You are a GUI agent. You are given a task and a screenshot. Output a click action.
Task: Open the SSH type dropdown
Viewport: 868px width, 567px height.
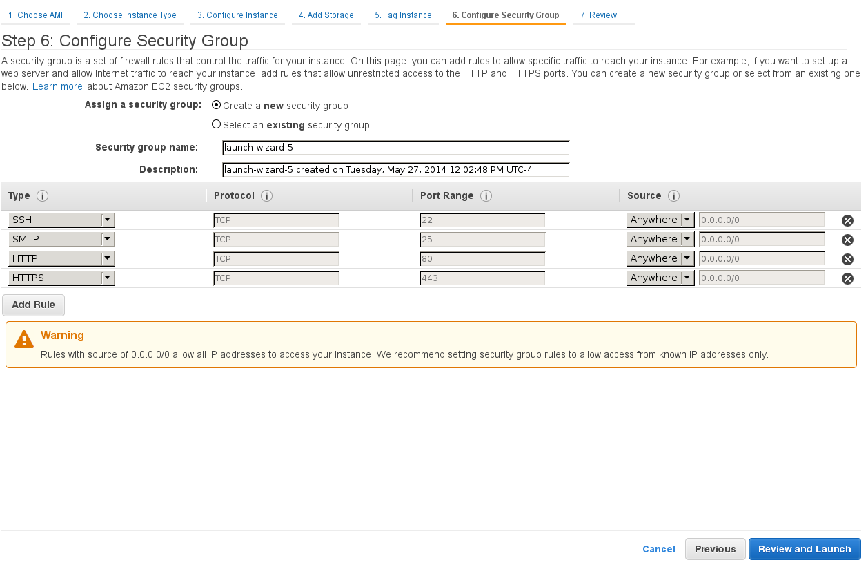pyautogui.click(x=61, y=220)
